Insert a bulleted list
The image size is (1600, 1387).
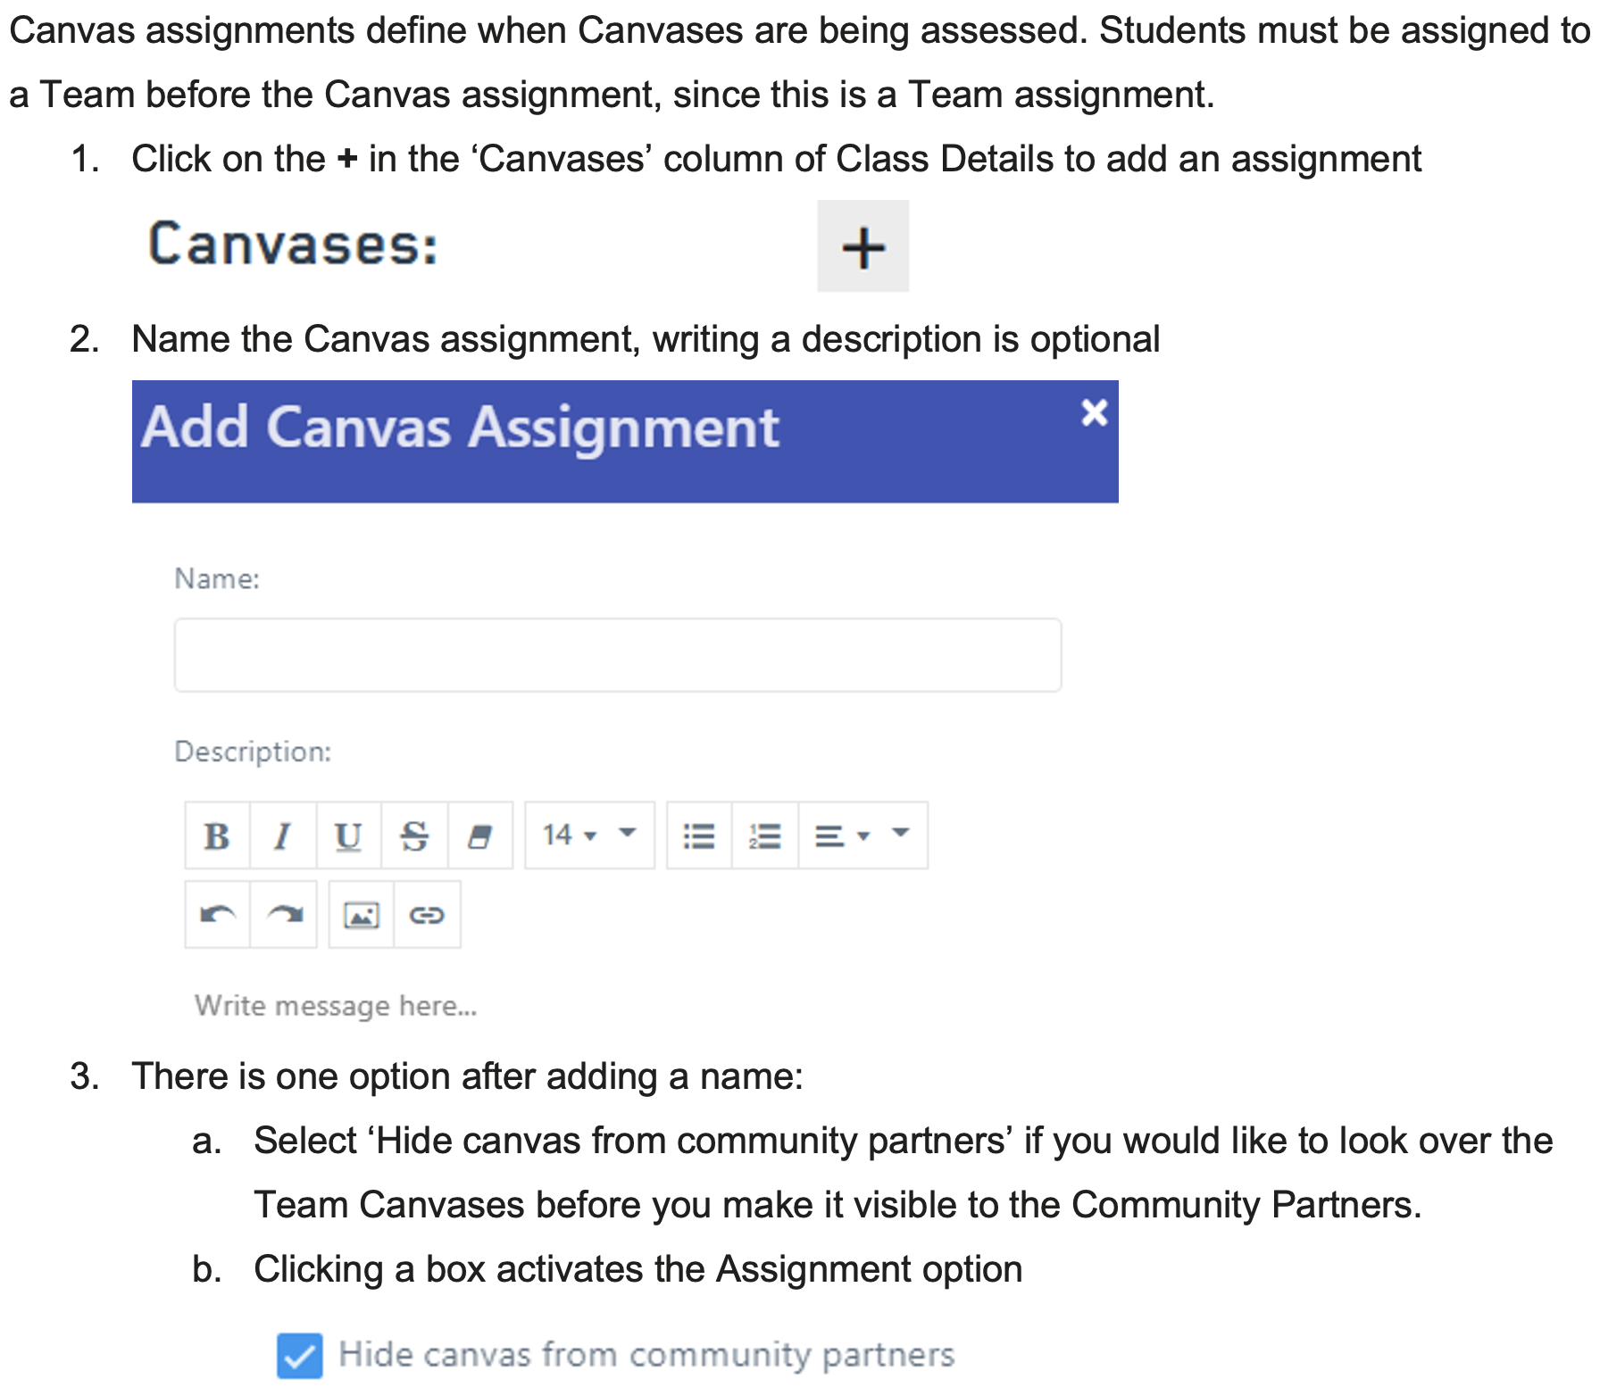(x=699, y=835)
